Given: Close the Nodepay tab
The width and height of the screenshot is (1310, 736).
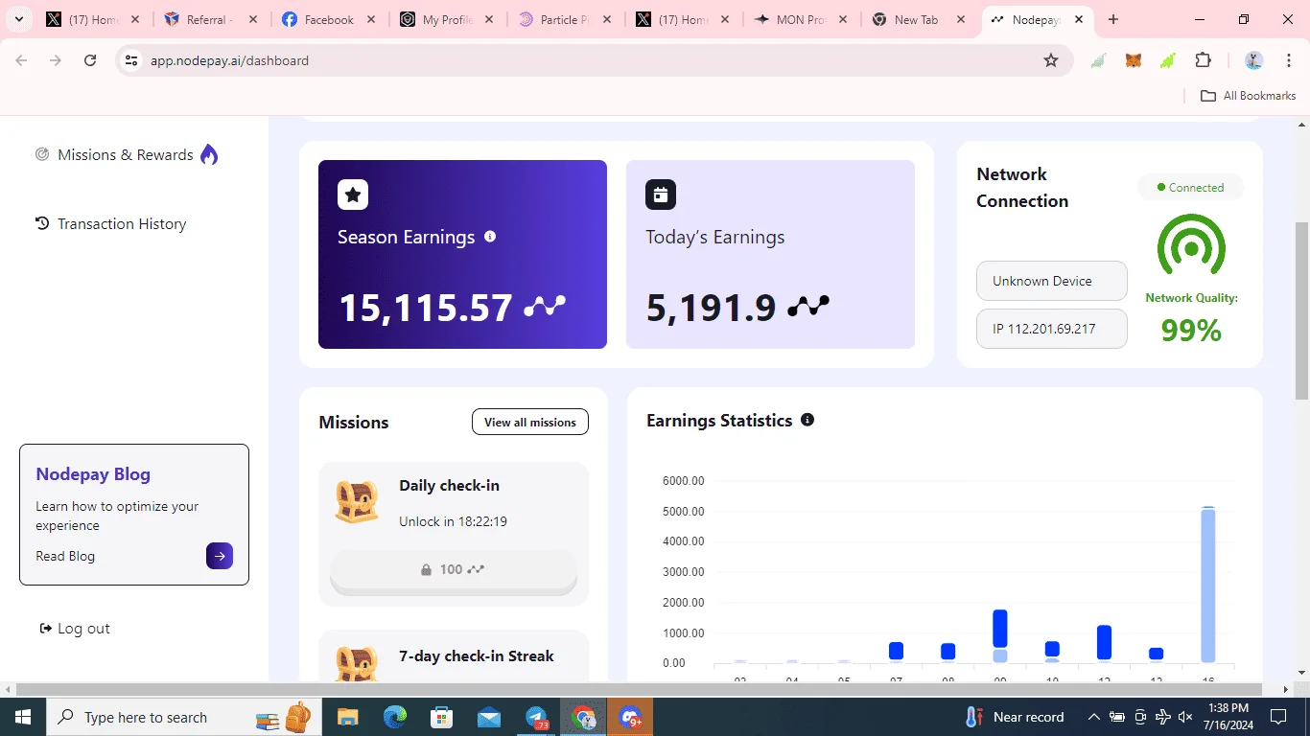Looking at the screenshot, I should [x=1079, y=19].
